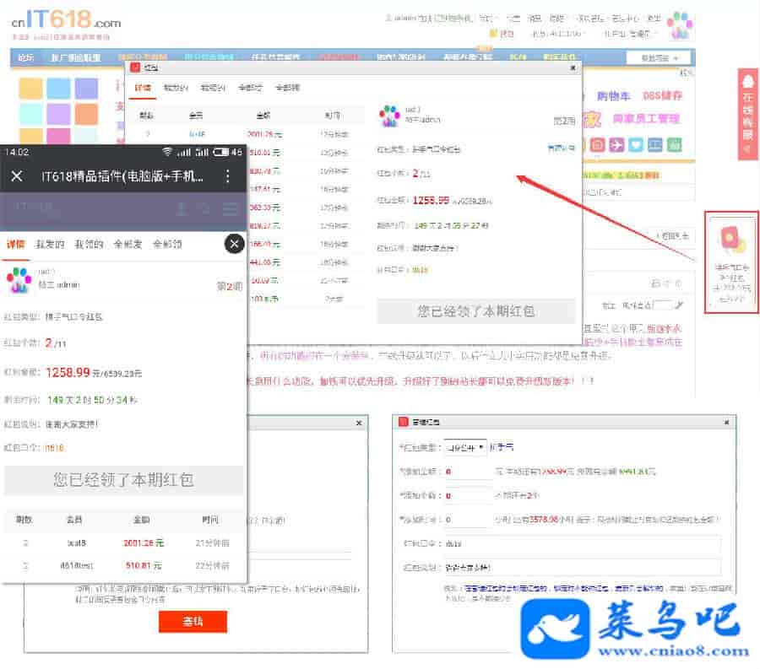
Task: Click the paw avatar in desktop red packet dialog
Action: [x=389, y=116]
